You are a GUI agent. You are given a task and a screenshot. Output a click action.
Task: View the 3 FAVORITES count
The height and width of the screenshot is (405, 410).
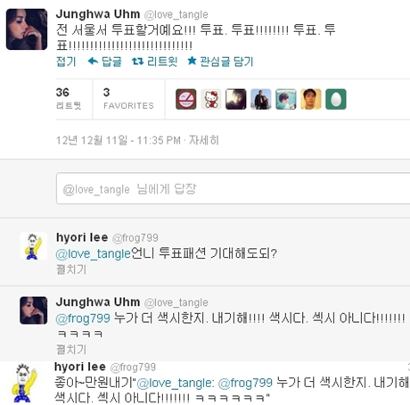coord(128,99)
